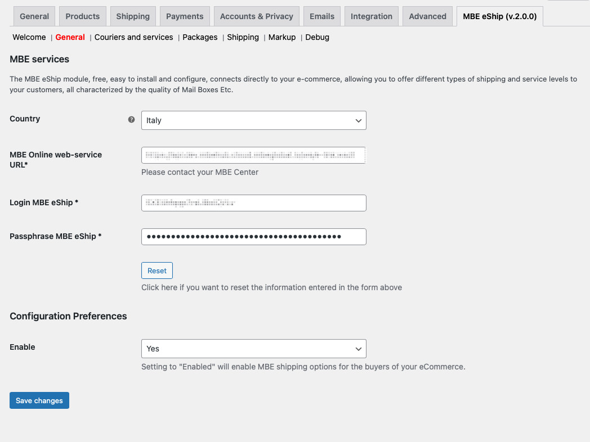Go to the Advanced tab

[x=428, y=16]
